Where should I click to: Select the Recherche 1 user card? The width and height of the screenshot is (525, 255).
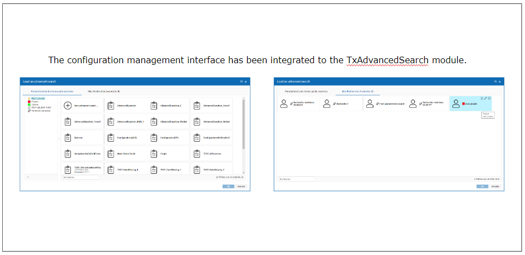pyautogui.click(x=342, y=104)
